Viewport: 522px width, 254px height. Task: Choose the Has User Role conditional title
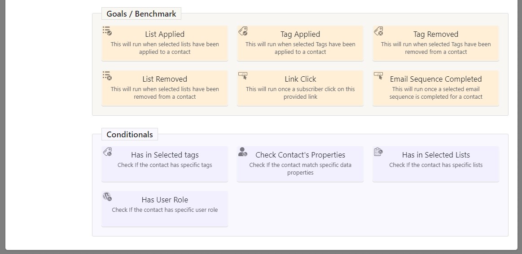pos(165,200)
